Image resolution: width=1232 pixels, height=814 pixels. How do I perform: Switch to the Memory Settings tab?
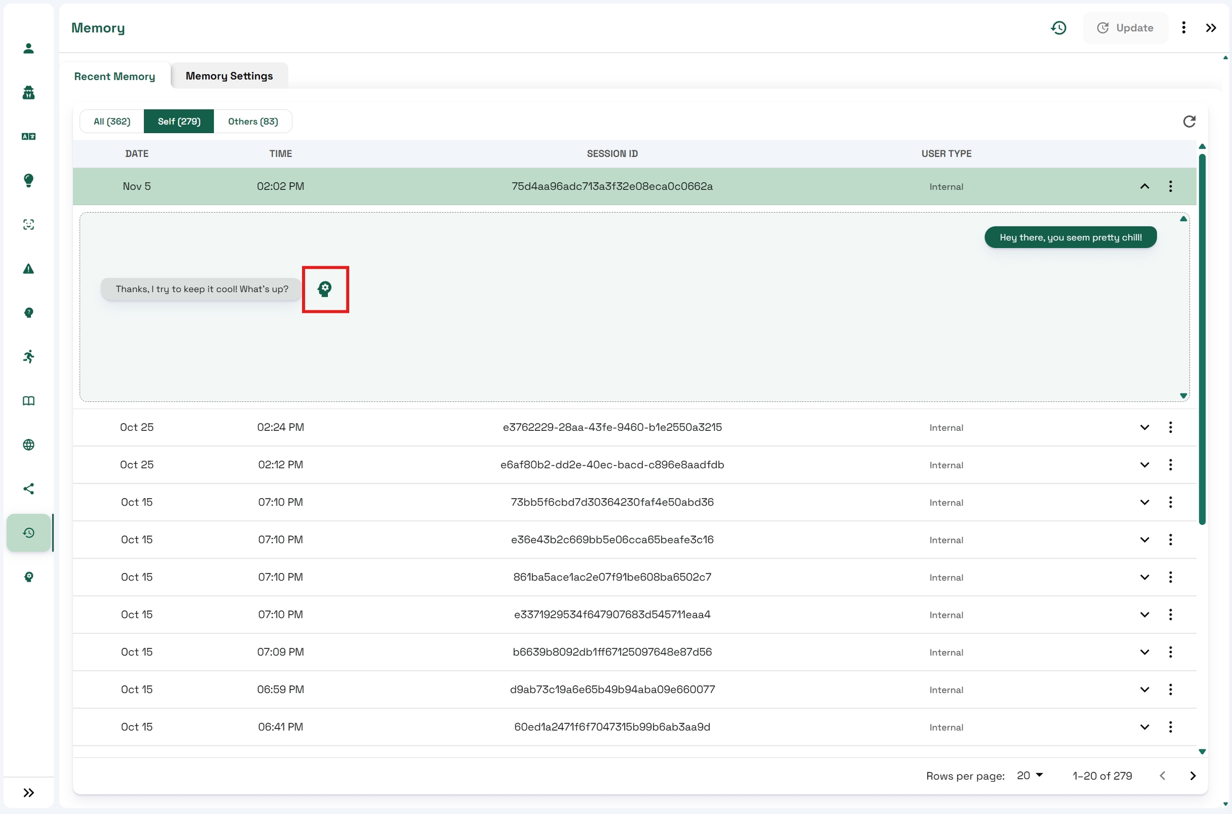(229, 76)
